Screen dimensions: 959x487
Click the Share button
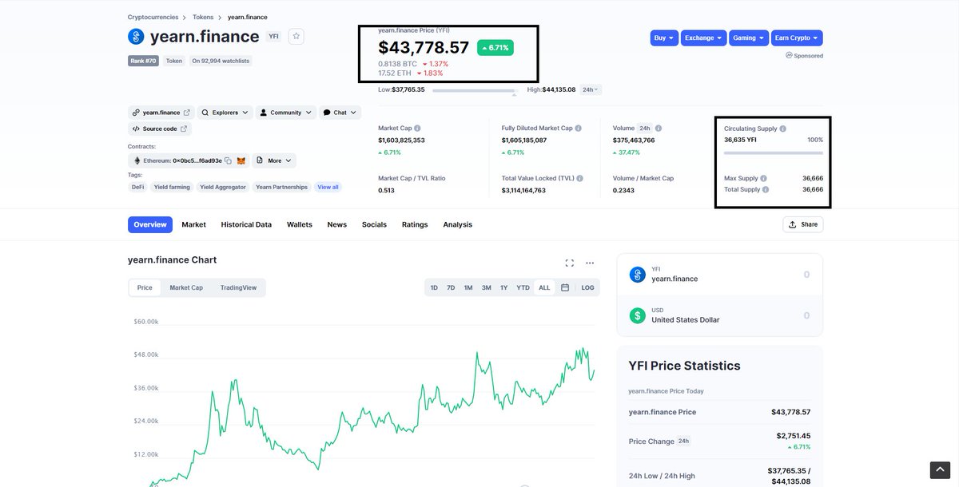point(803,224)
